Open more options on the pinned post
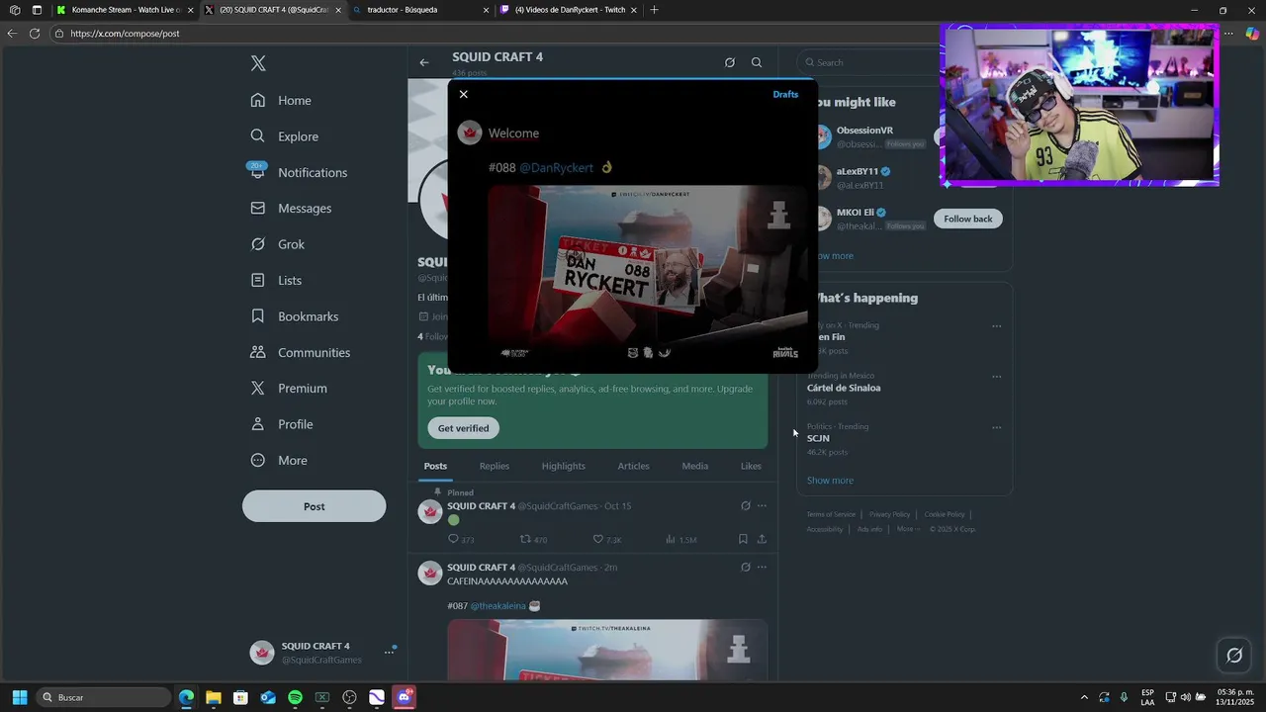 [762, 505]
